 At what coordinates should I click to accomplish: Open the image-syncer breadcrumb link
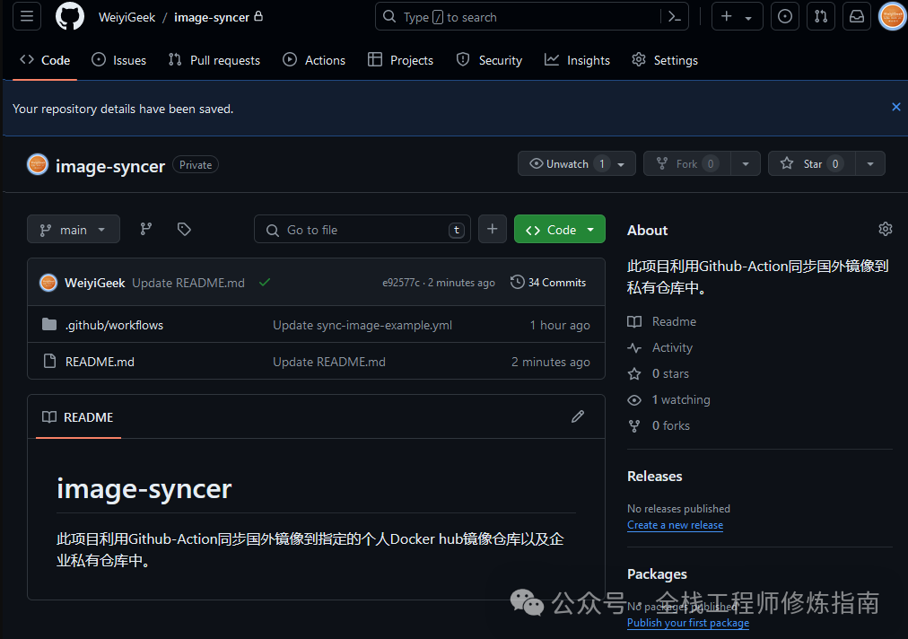click(x=212, y=17)
